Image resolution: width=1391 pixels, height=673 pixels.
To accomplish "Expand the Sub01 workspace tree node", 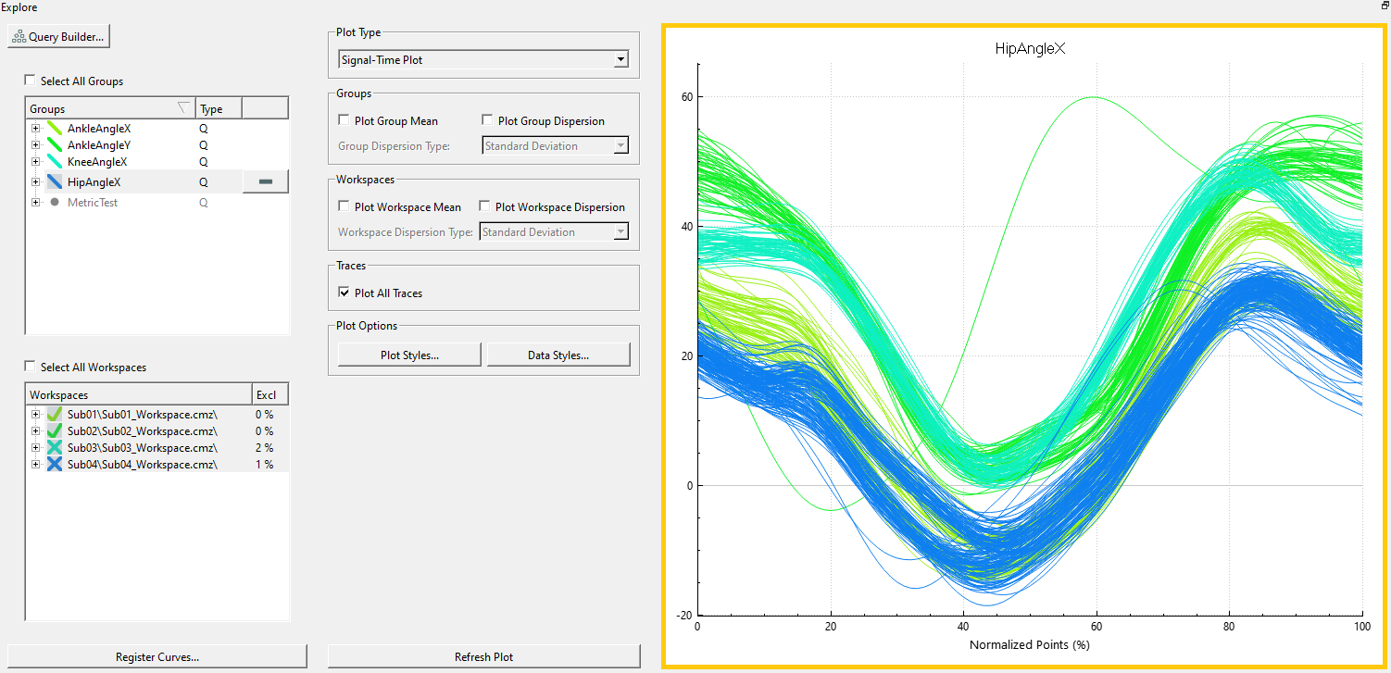I will click(x=36, y=414).
